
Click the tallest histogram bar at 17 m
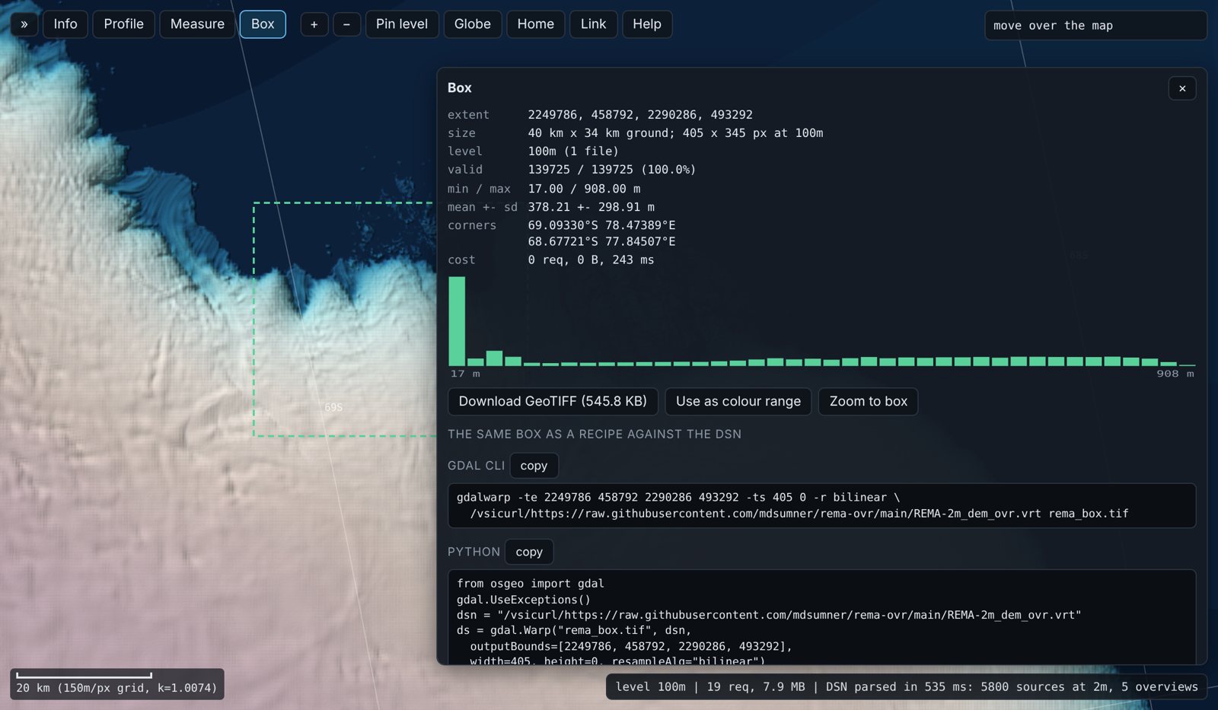click(457, 321)
